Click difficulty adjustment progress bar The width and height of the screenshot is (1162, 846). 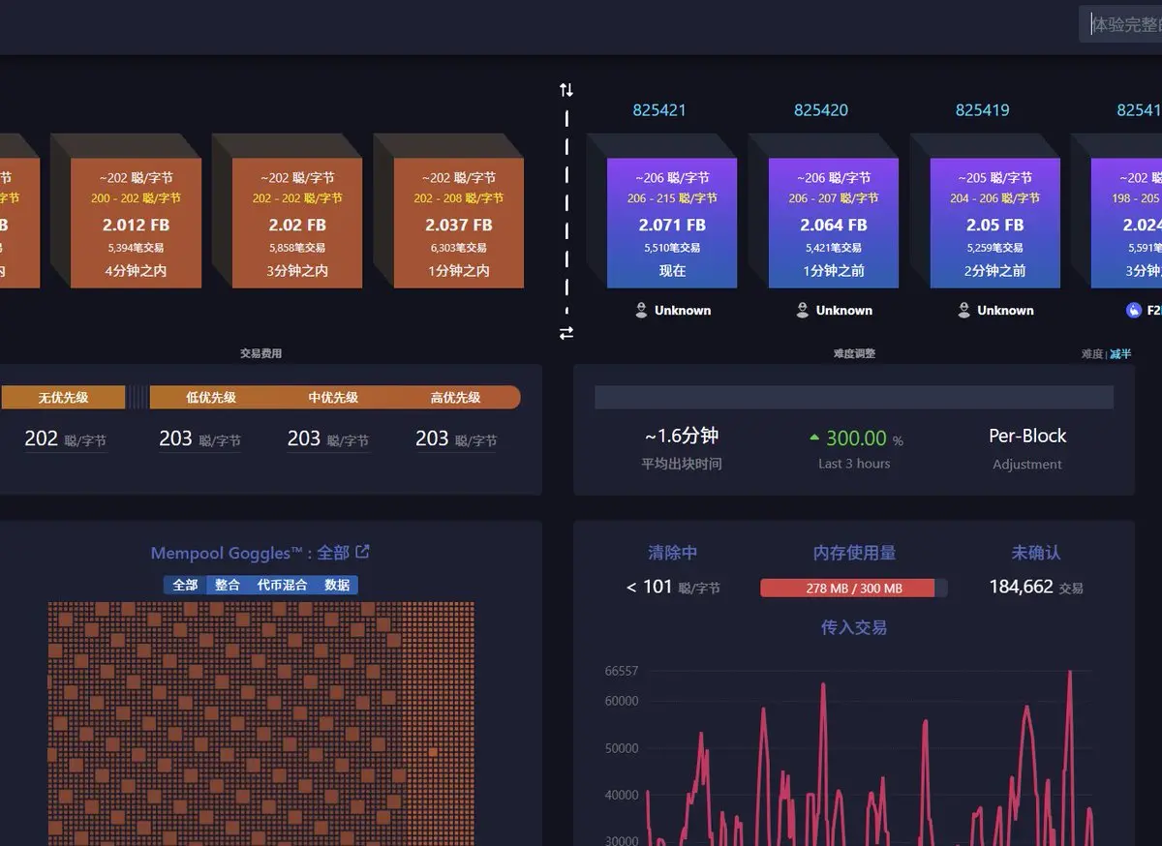point(854,397)
